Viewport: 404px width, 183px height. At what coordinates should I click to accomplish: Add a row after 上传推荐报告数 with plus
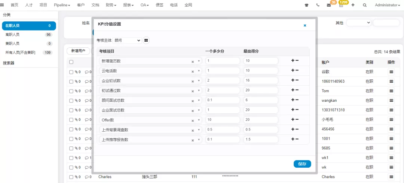click(x=293, y=139)
